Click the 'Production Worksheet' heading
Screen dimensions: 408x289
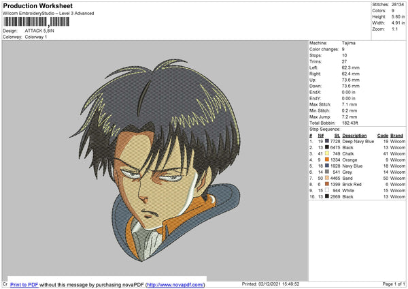[37, 5]
